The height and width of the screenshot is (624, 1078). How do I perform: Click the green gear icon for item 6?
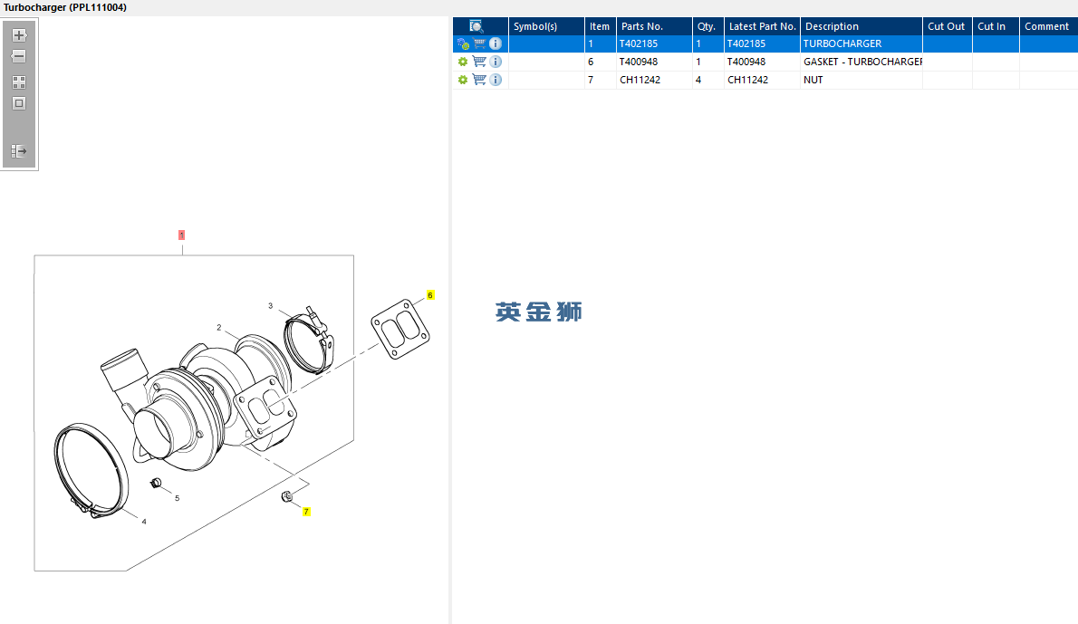pyautogui.click(x=463, y=62)
